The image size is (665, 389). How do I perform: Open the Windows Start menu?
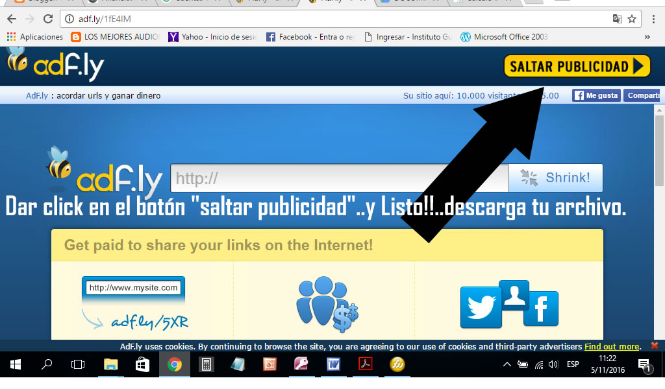coord(16,364)
